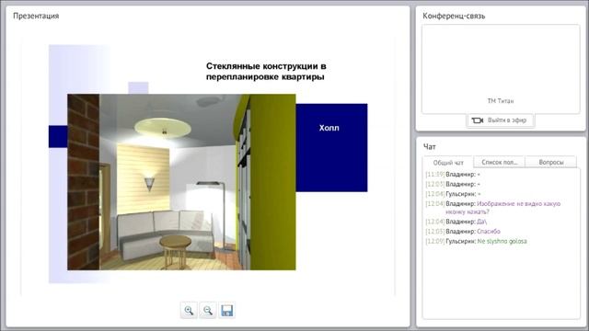The width and height of the screenshot is (589, 331).
Task: Open the 'Список пол...' participants tab
Action: click(x=499, y=162)
